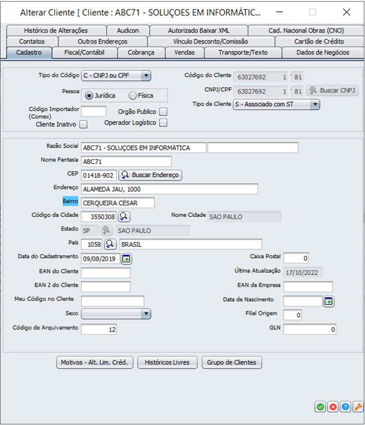365x425 pixels.
Task: Click the EAN da Empresa field
Action: point(308,287)
